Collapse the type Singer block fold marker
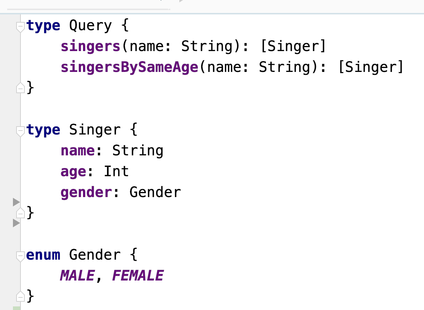 point(20,131)
